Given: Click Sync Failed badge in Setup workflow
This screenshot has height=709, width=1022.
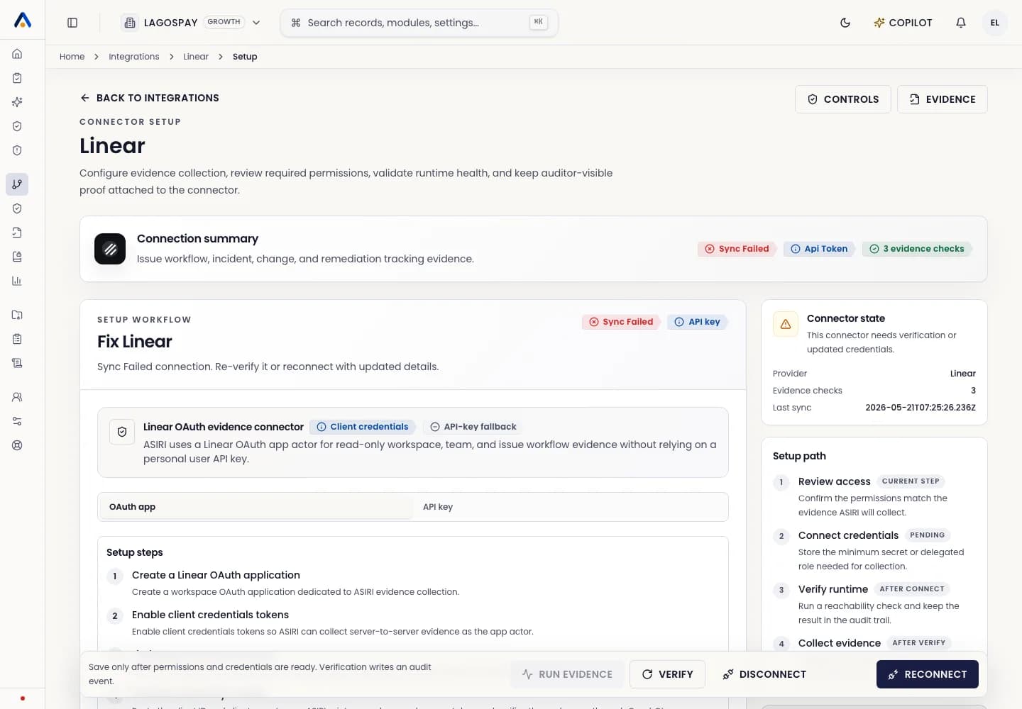Looking at the screenshot, I should pyautogui.click(x=621, y=322).
